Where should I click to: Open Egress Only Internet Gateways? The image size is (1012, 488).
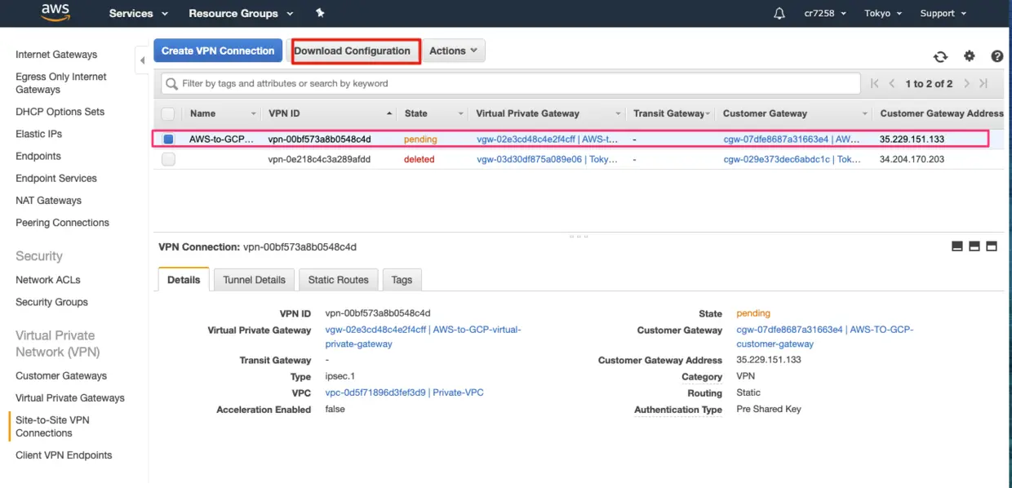click(61, 83)
